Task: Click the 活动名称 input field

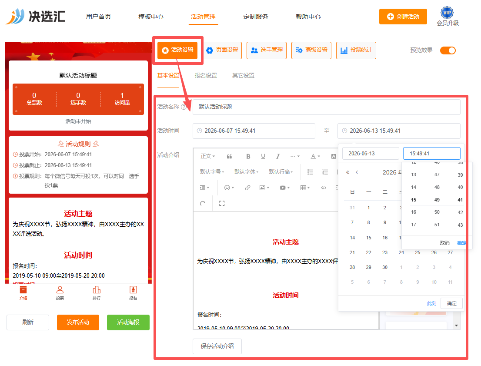Action: 326,107
